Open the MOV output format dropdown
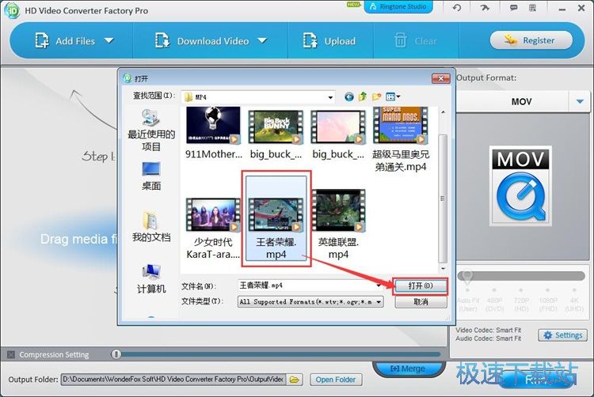This screenshot has width=594, height=397. click(x=579, y=102)
